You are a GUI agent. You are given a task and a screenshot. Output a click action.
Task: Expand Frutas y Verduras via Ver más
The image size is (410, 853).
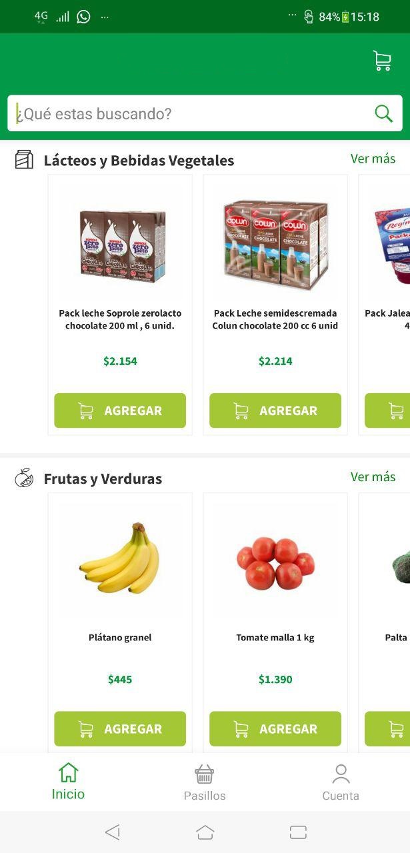(x=373, y=476)
